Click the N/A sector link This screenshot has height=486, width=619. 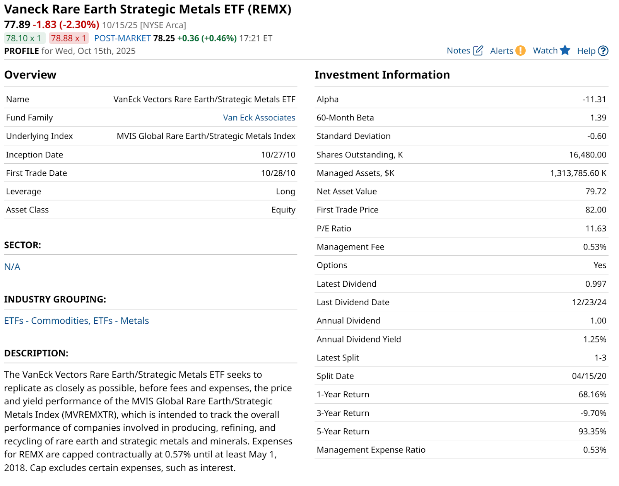pyautogui.click(x=12, y=267)
